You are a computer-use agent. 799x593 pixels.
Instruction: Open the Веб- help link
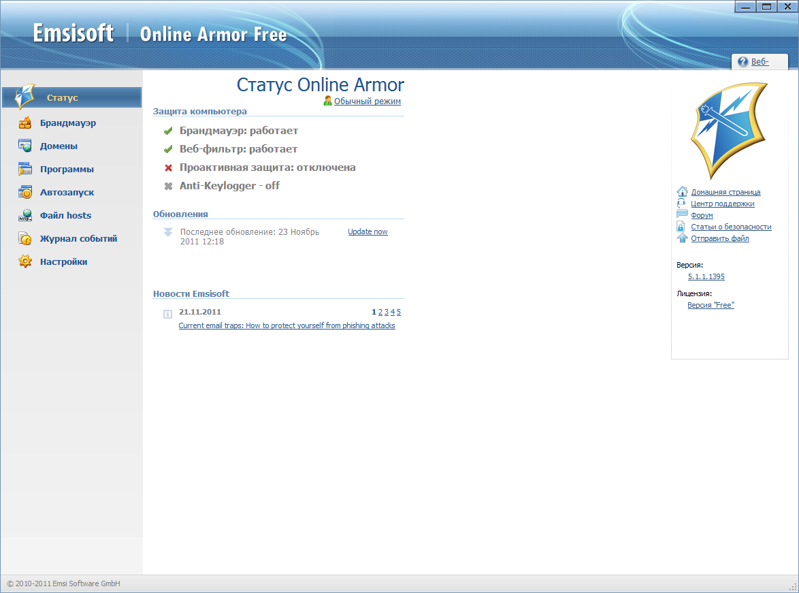[760, 62]
